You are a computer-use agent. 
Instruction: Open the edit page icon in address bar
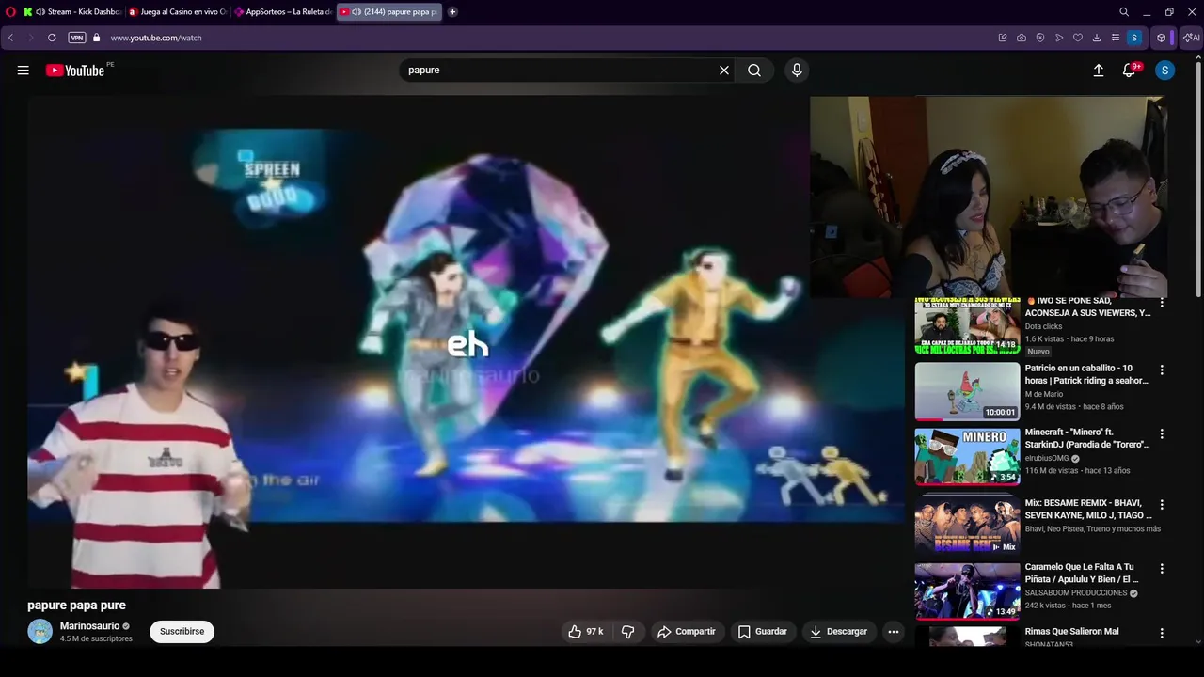coord(1003,38)
